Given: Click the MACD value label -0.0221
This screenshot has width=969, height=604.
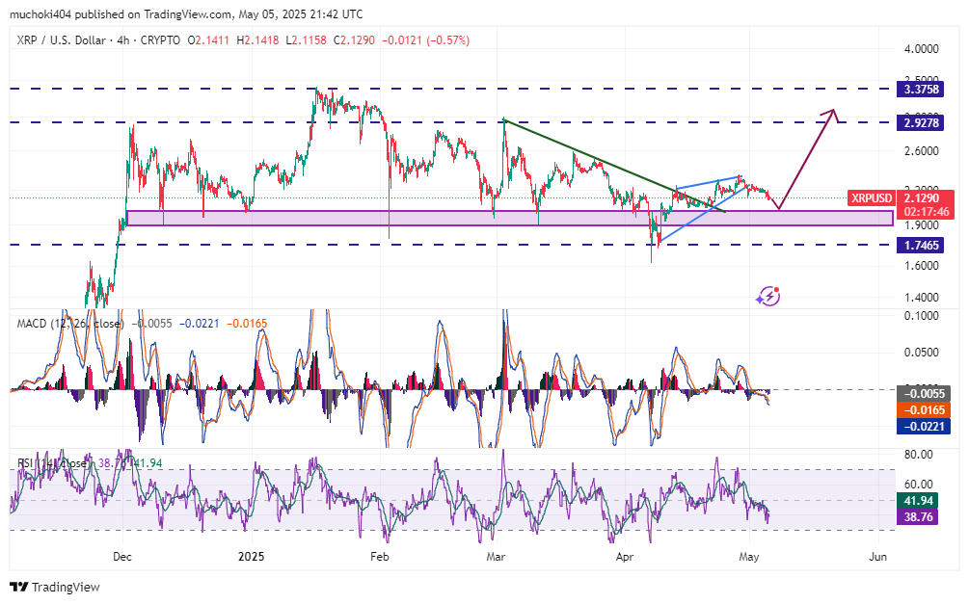Looking at the screenshot, I should [923, 425].
